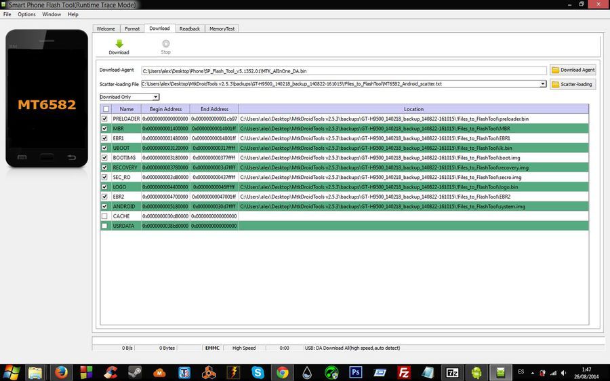Image resolution: width=610 pixels, height=381 pixels.
Task: Click the MT6582 phone image
Action: (47, 98)
